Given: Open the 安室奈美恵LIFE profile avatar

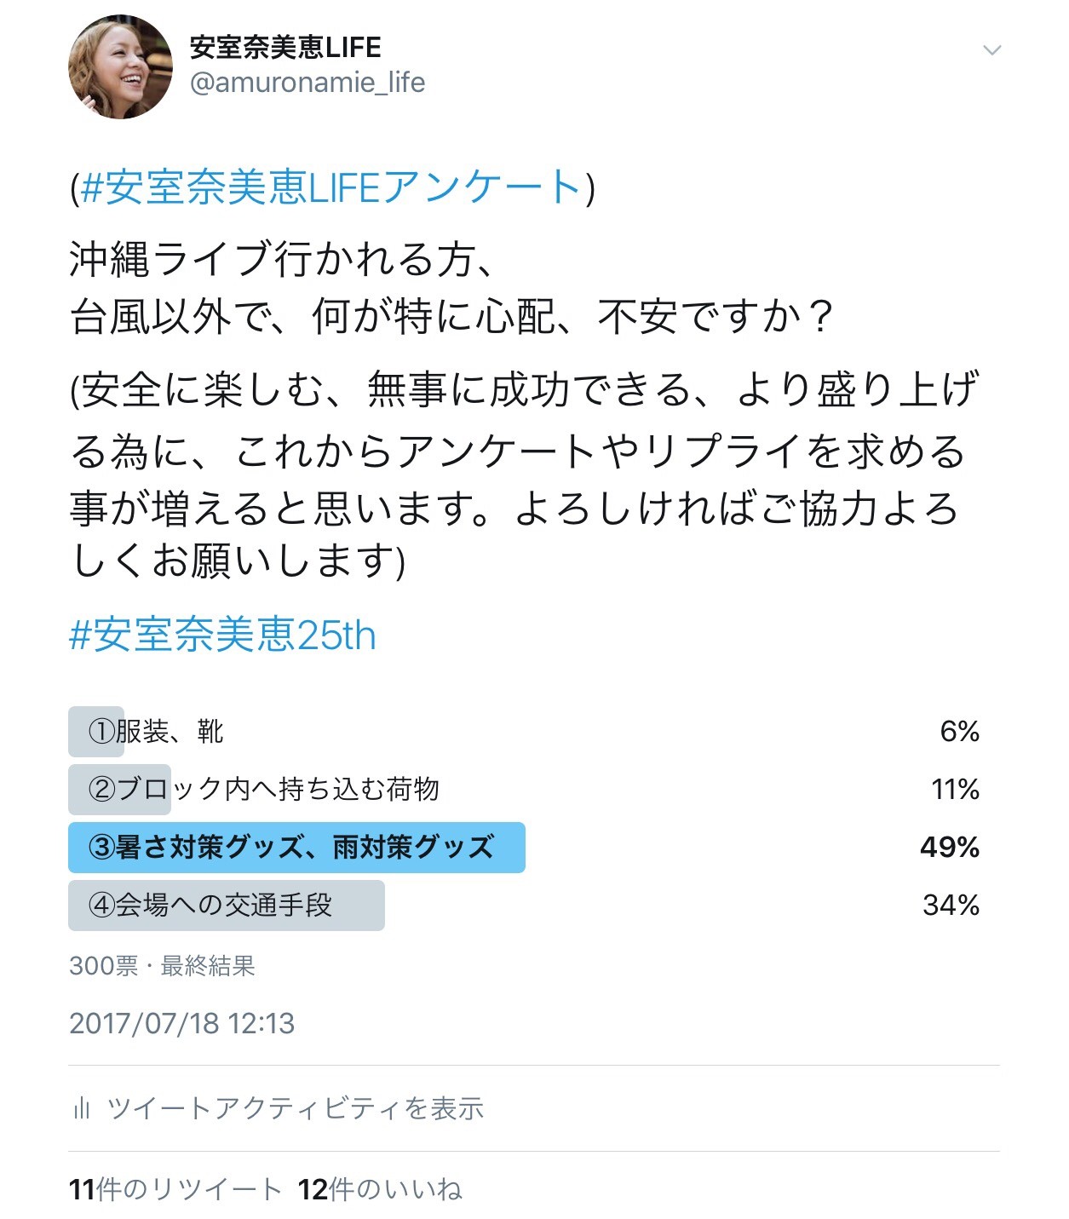Looking at the screenshot, I should pyautogui.click(x=120, y=66).
